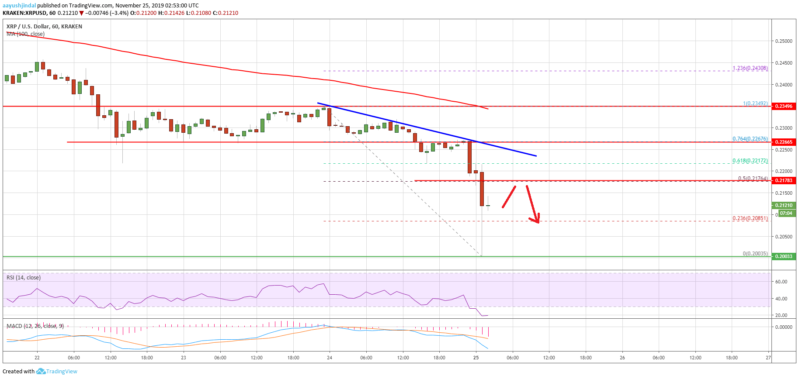Click date label 24 on time axis

point(330,358)
